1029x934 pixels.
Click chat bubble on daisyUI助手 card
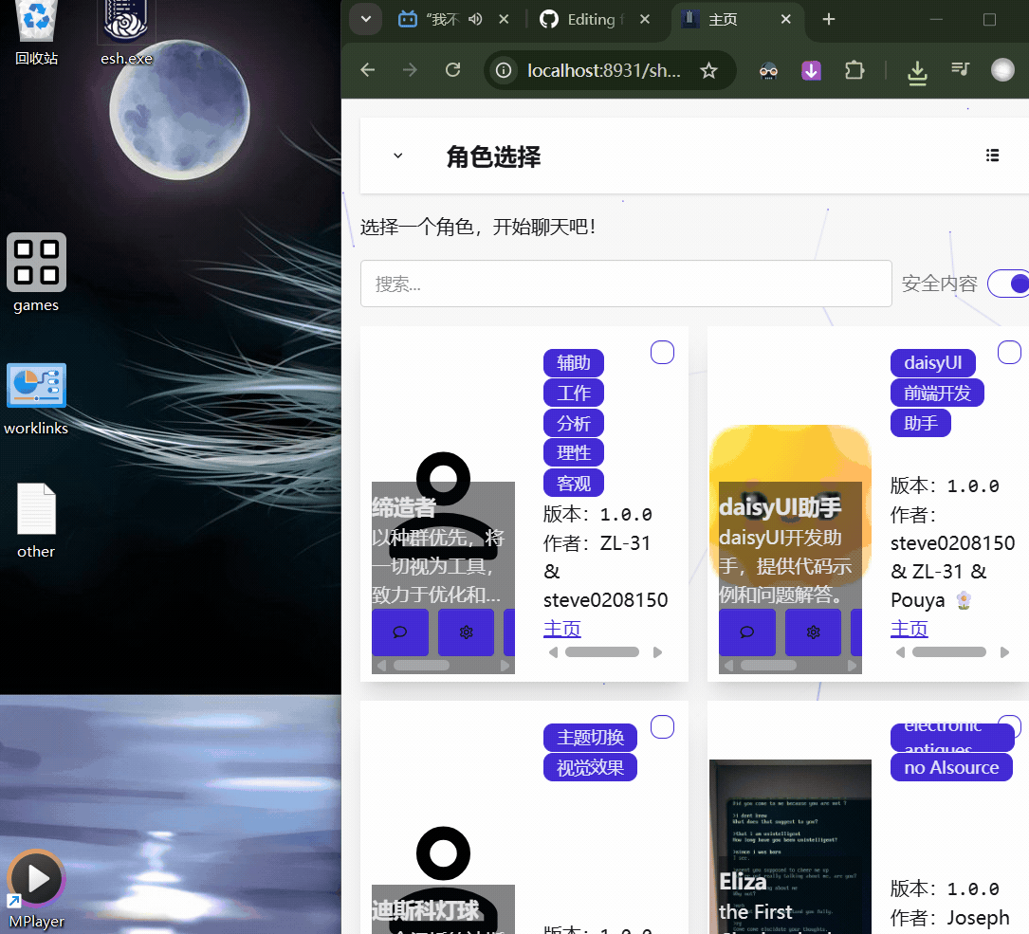746,632
